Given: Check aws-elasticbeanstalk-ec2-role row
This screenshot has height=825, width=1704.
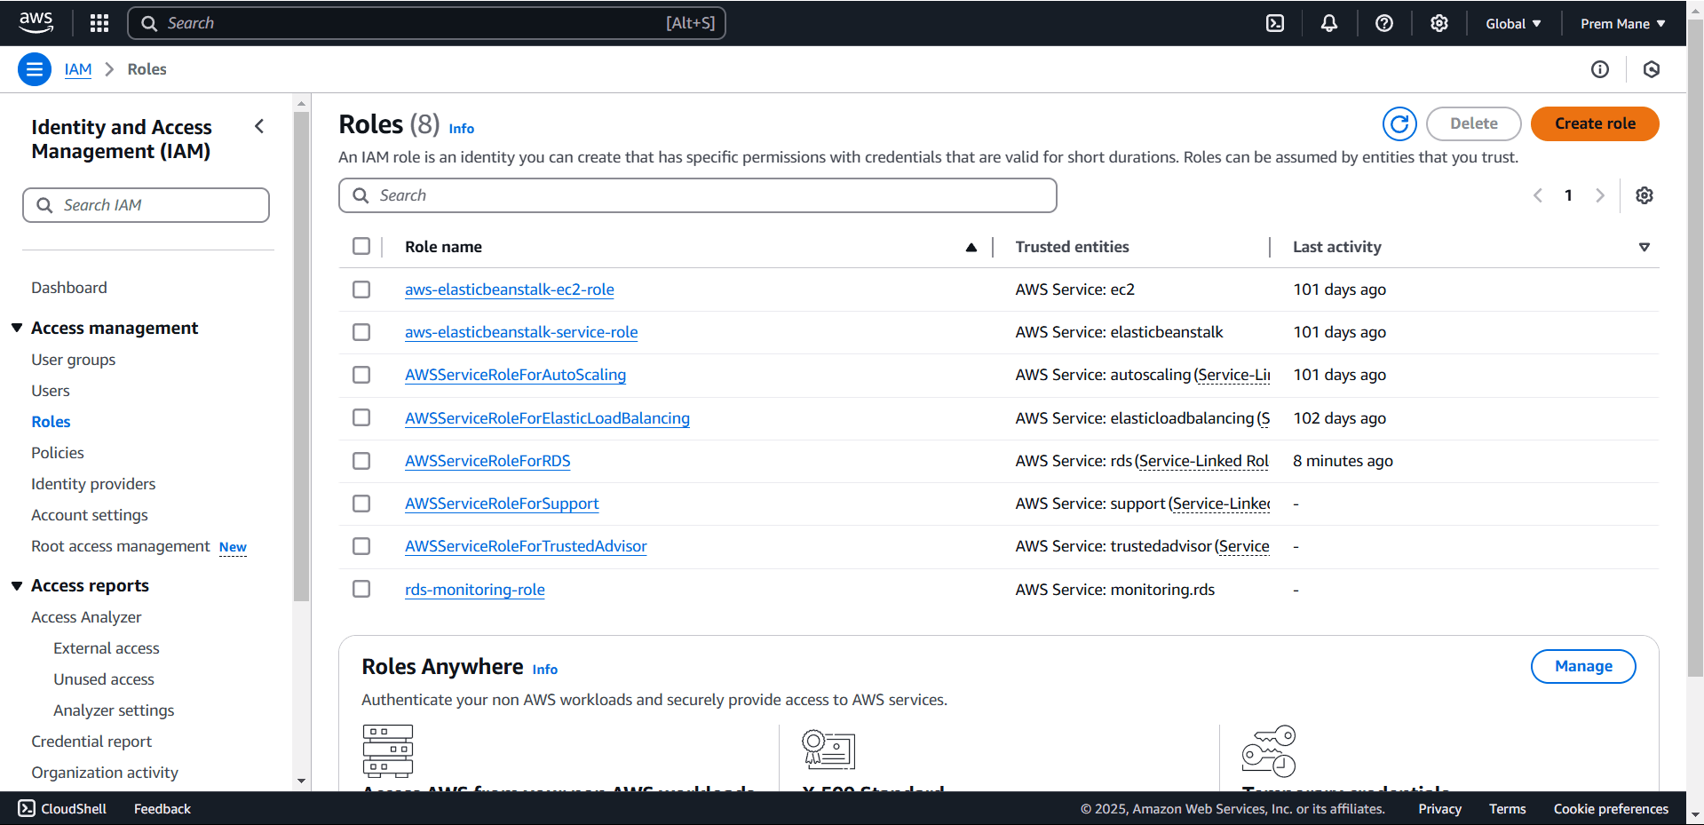Looking at the screenshot, I should pos(361,290).
